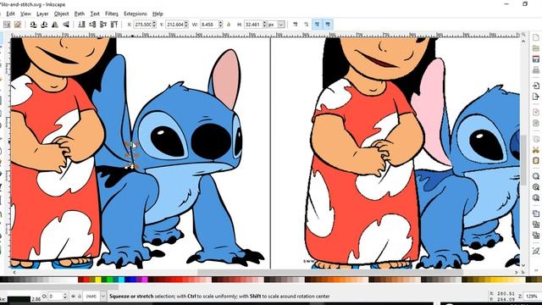Open the Edit menu
Screen dimensions: 542x305
[11, 14]
